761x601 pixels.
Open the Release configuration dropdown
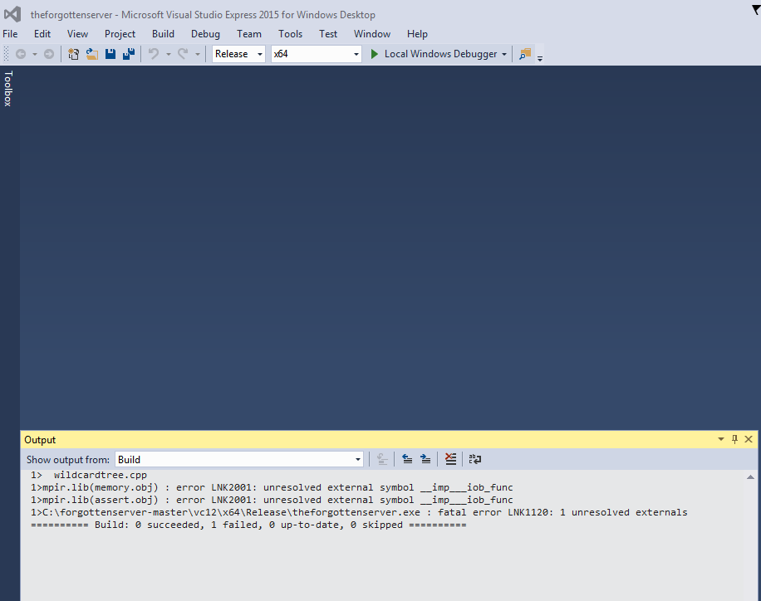pos(238,54)
